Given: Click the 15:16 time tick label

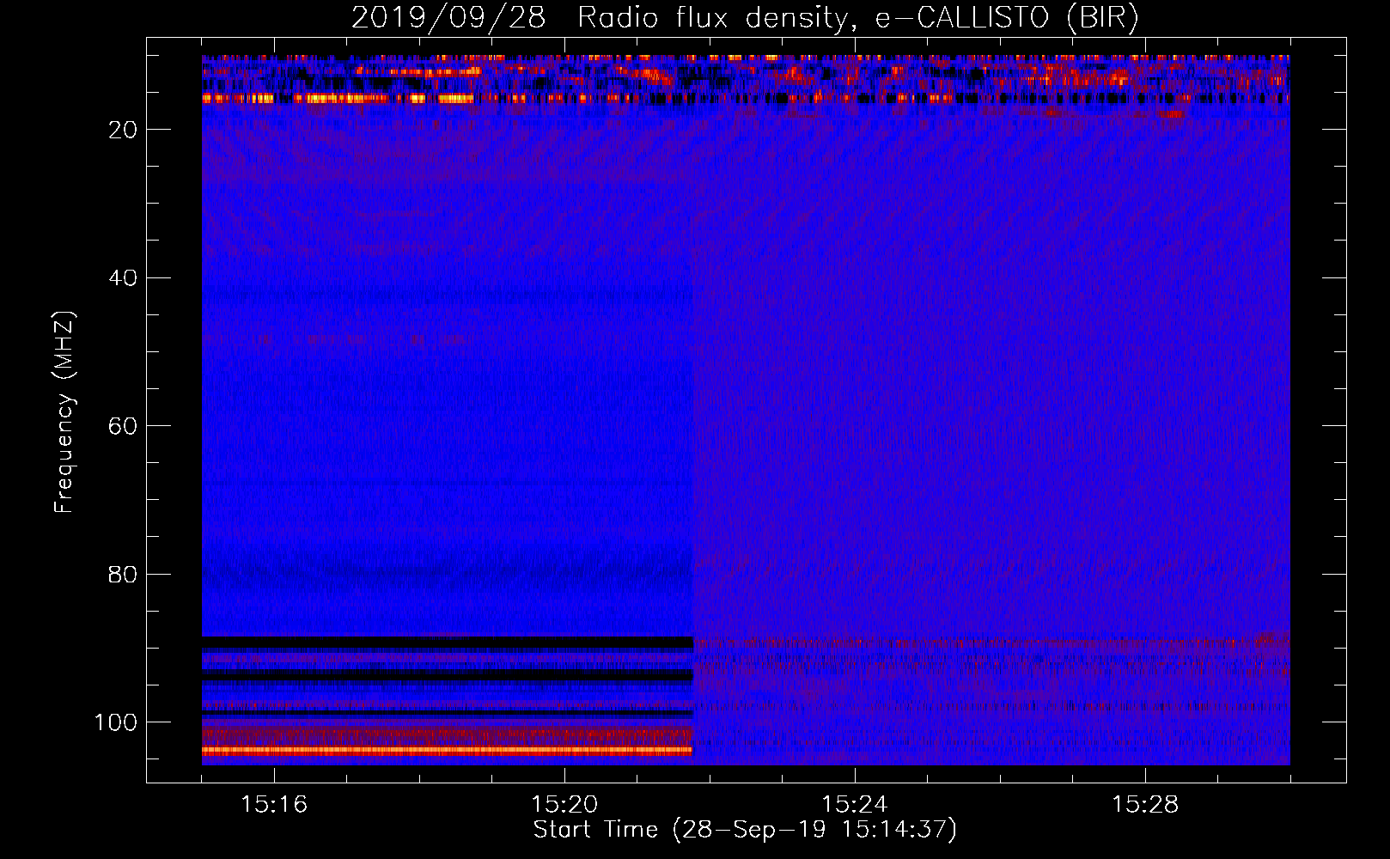Looking at the screenshot, I should tap(274, 805).
